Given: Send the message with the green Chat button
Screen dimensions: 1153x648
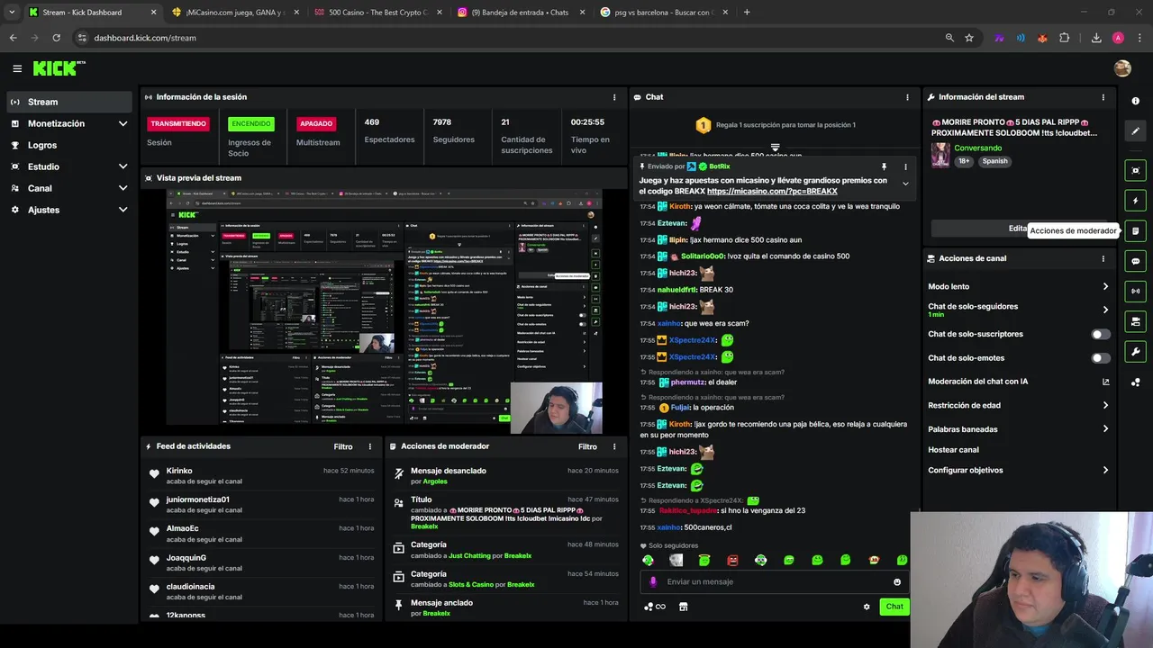Looking at the screenshot, I should pyautogui.click(x=894, y=607).
